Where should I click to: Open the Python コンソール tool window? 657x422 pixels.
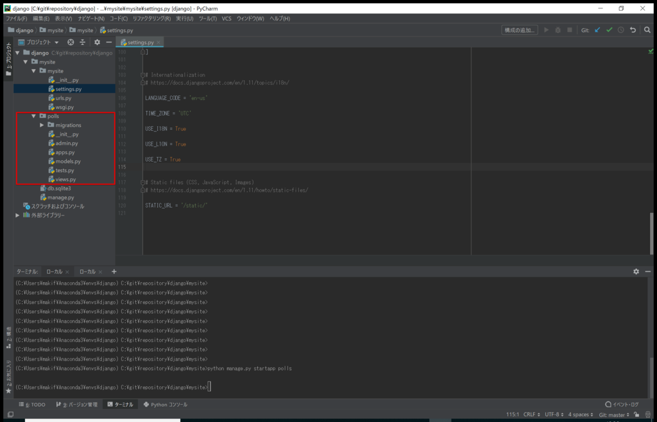[x=166, y=405]
